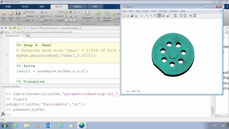Choose the Zoom In magnifier in figure toolbar
Screen dimensions: 229x129
pyautogui.click(x=147, y=16)
